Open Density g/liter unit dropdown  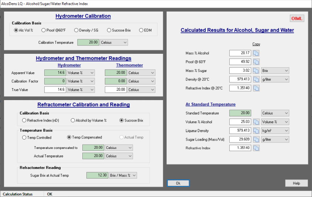[x=275, y=79]
